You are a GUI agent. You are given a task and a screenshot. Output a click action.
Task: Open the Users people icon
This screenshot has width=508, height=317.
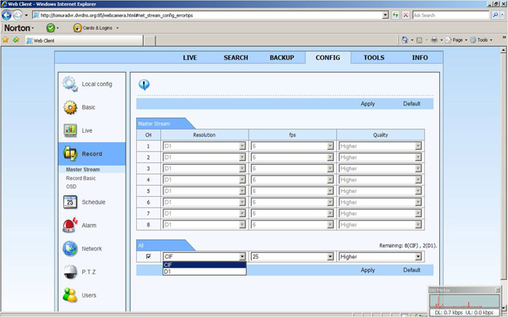pyautogui.click(x=70, y=295)
